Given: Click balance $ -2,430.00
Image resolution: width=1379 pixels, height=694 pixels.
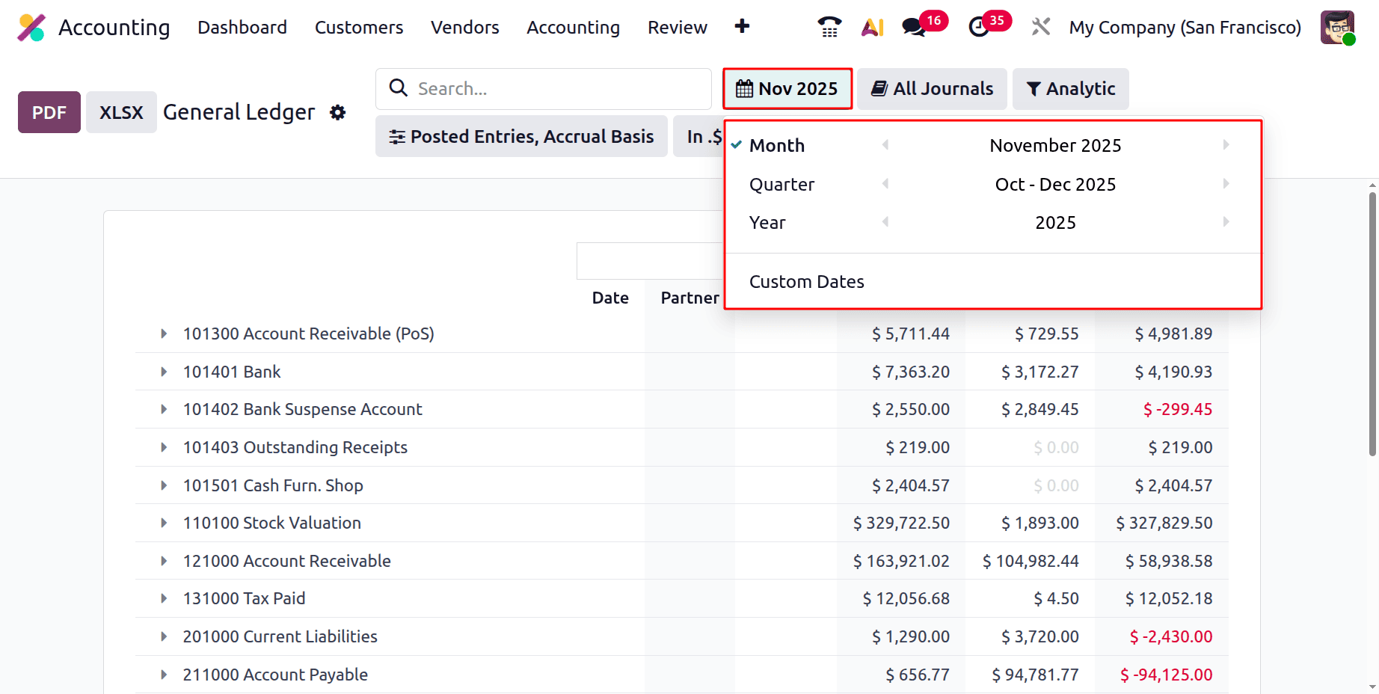Looking at the screenshot, I should point(1171,636).
